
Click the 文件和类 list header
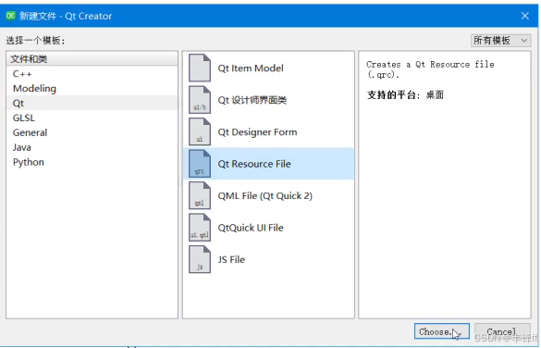click(x=92, y=59)
